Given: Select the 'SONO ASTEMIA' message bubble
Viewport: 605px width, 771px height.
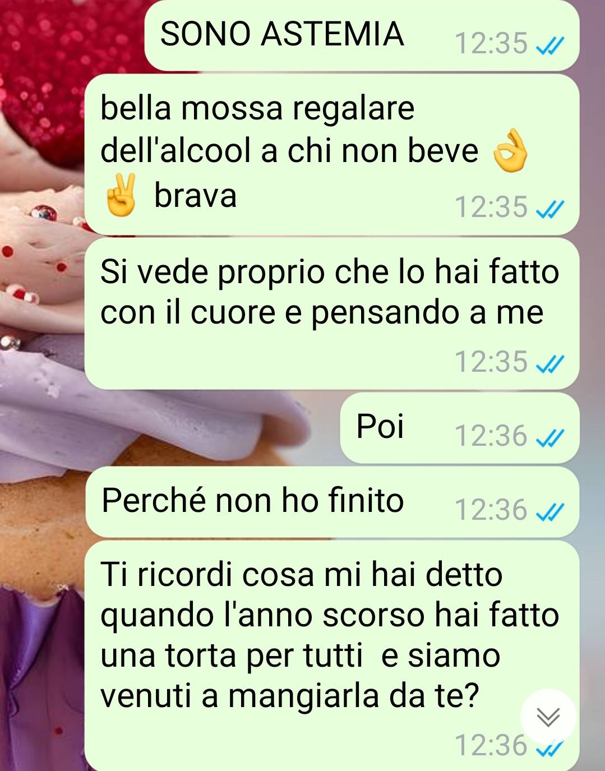Looking at the screenshot, I should click(362, 35).
